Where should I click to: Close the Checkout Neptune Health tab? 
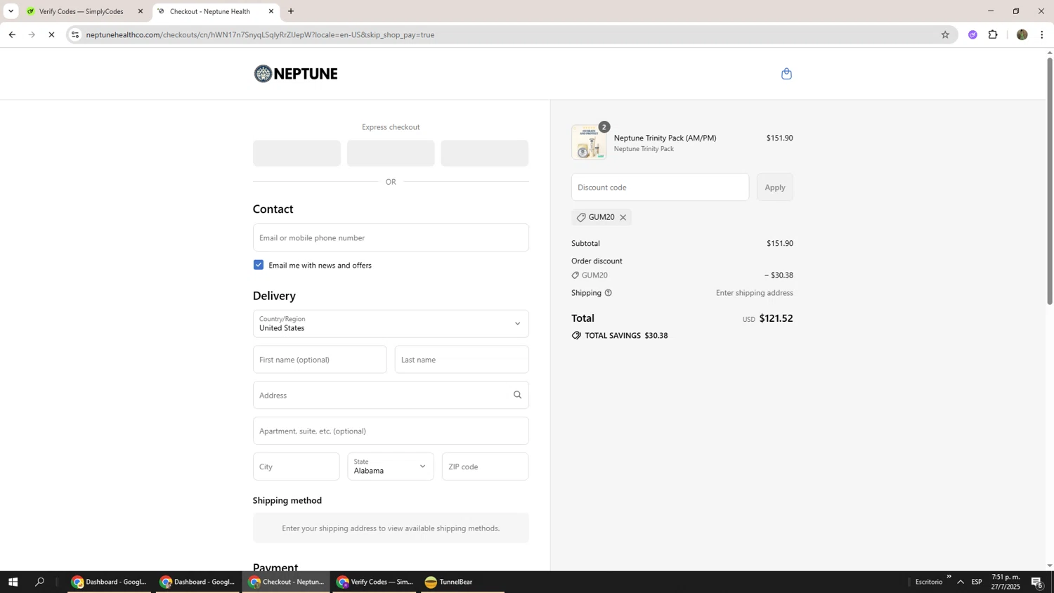tap(271, 11)
